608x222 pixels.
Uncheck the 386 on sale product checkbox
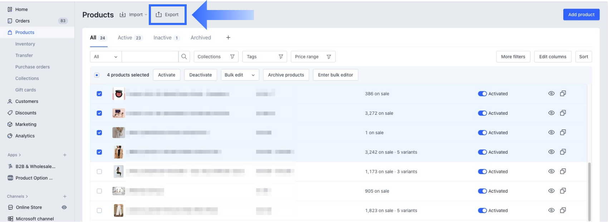(99, 94)
